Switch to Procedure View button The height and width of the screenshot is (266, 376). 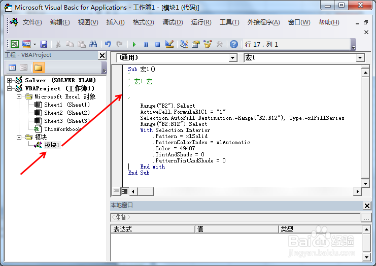[x=116, y=191]
